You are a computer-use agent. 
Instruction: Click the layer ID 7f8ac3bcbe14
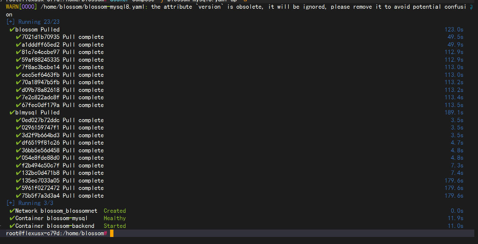[41, 67]
